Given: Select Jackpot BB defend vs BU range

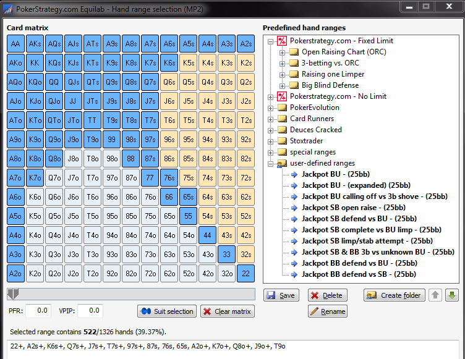Looking at the screenshot, I should coord(359,263).
